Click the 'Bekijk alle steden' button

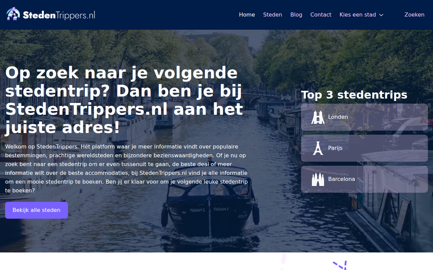(37, 210)
